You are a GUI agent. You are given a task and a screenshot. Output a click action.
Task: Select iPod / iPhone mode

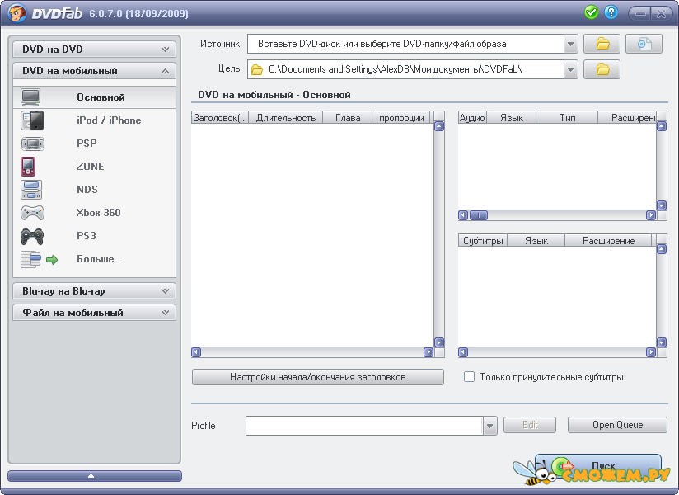pyautogui.click(x=95, y=120)
